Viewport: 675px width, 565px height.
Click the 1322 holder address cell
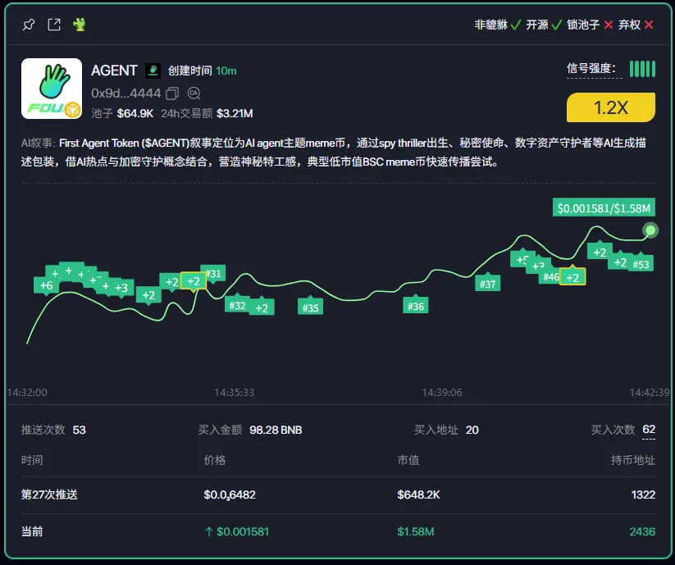(643, 494)
